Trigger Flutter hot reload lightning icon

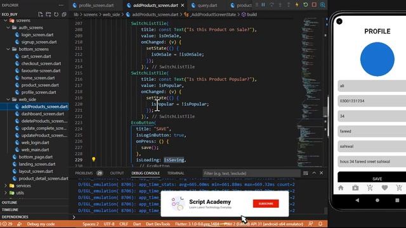click(x=297, y=5)
